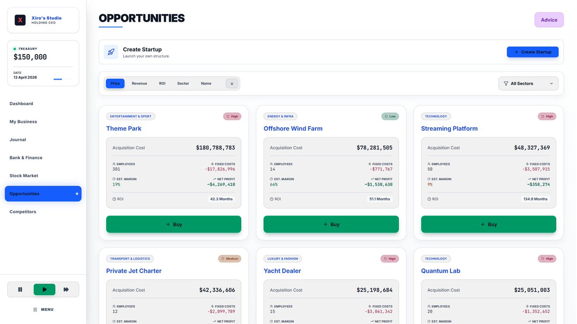577x324 pixels.
Task: Click the blue Create Startup button
Action: click(533, 52)
